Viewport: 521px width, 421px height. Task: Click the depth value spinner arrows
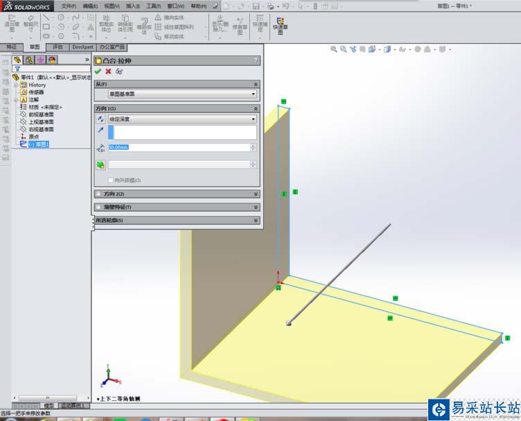253,147
